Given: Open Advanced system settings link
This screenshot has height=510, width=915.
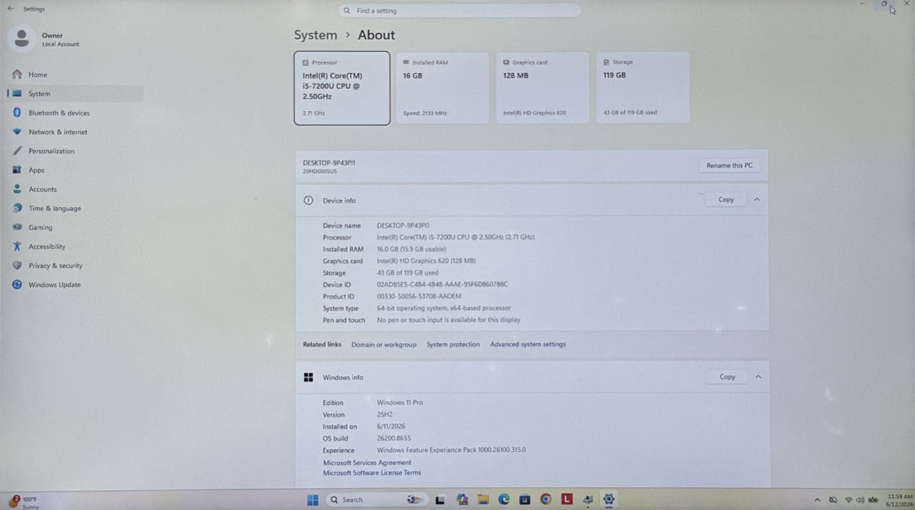Looking at the screenshot, I should (528, 344).
